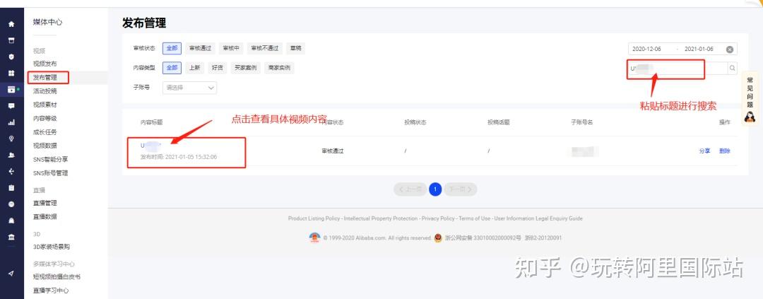Image resolution: width=763 pixels, height=299 pixels.
Task: Click the magnifier search icon in the title box
Action: coord(733,69)
